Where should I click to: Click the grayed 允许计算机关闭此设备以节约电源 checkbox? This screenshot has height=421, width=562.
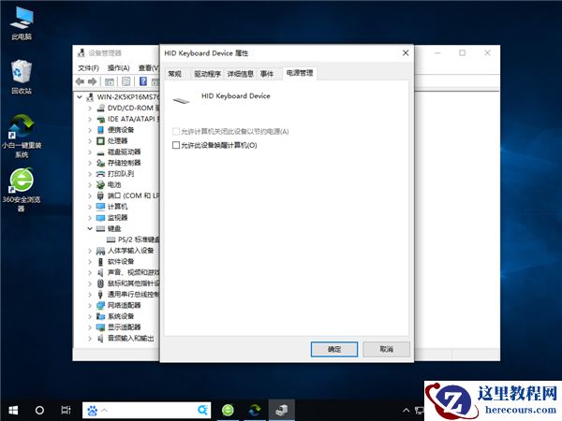tap(176, 131)
